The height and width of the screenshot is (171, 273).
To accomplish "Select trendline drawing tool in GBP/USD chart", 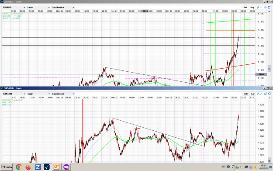I will [x=262, y=94].
